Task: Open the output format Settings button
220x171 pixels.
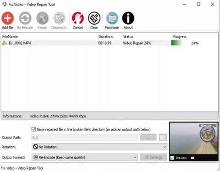Action: [154, 157]
